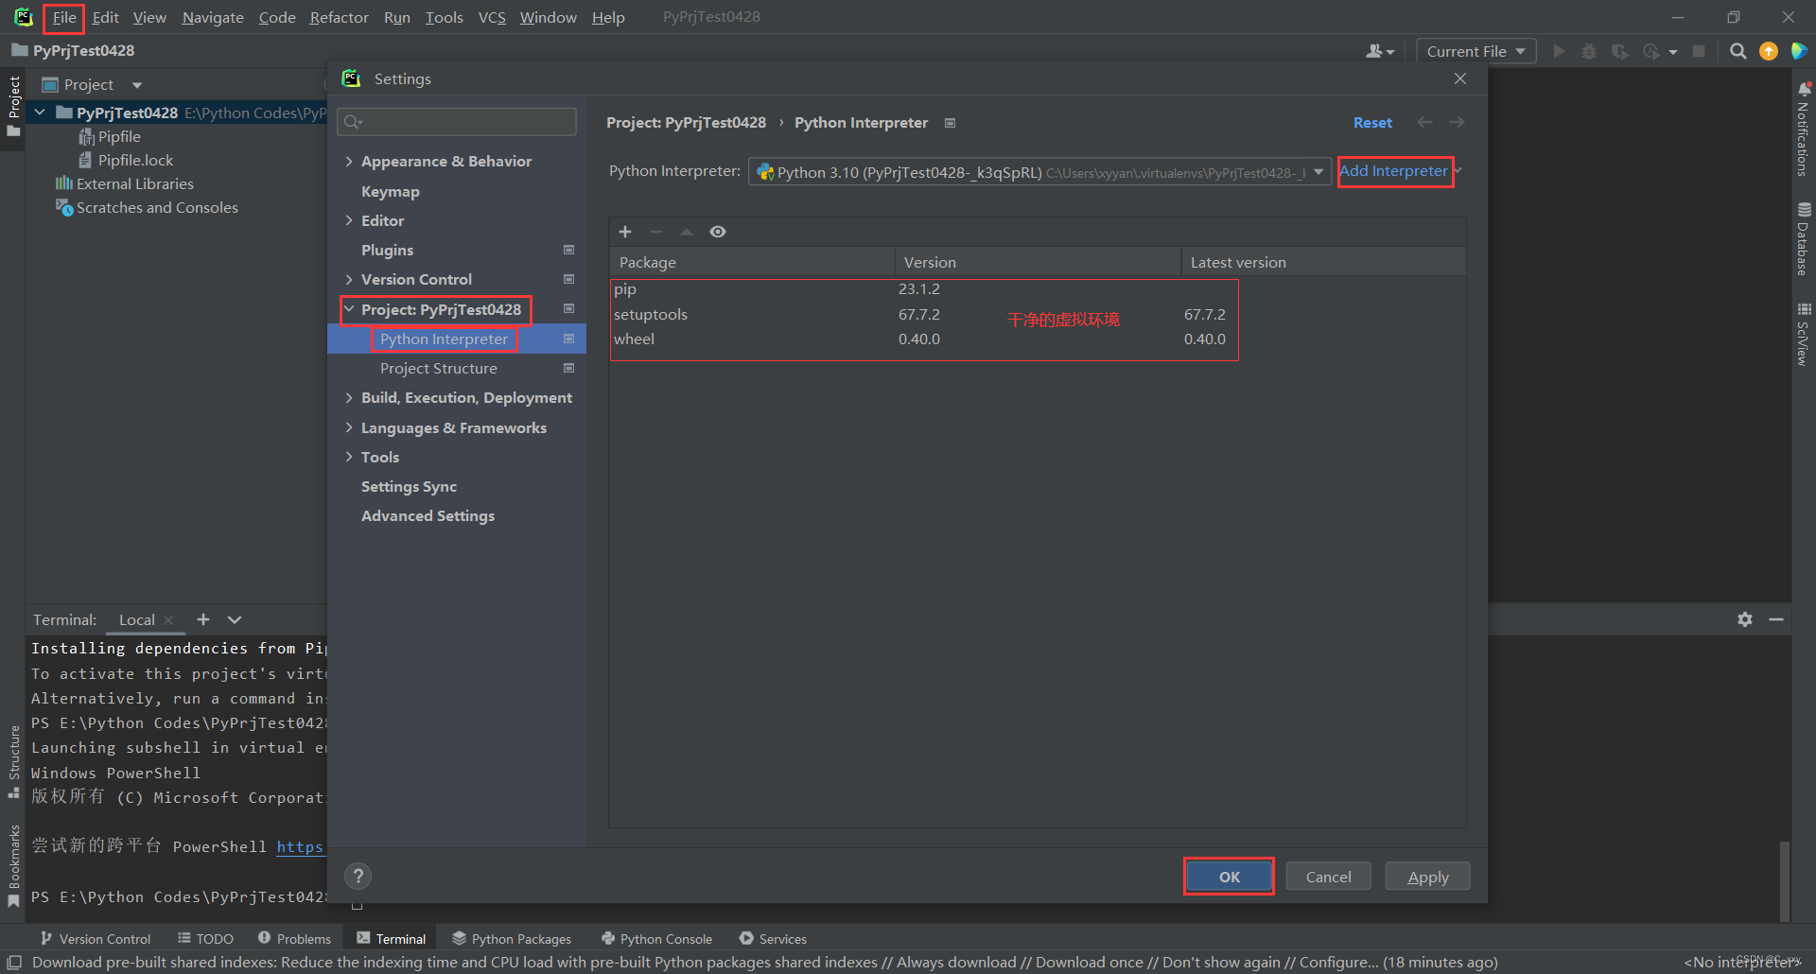Open the Settings help question mark
The width and height of the screenshot is (1816, 974).
click(358, 877)
